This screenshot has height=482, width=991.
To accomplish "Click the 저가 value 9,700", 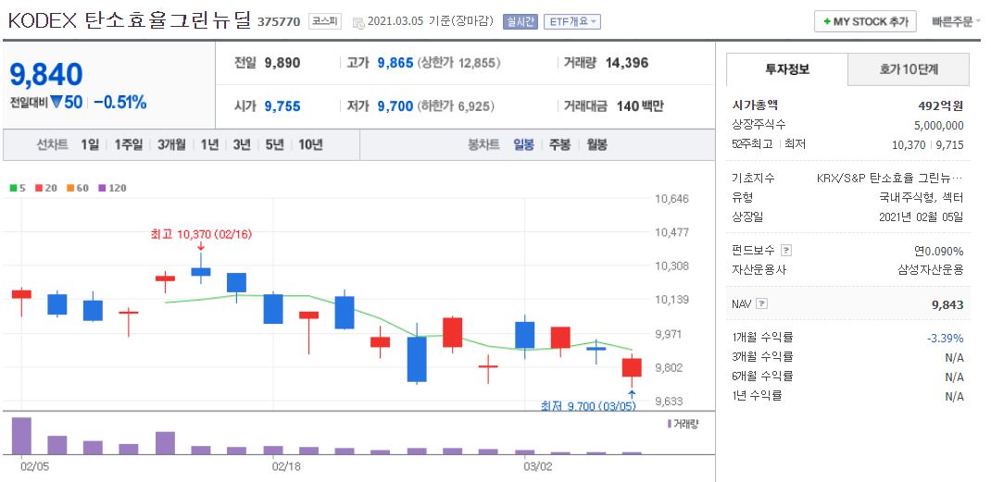I will 395,106.
